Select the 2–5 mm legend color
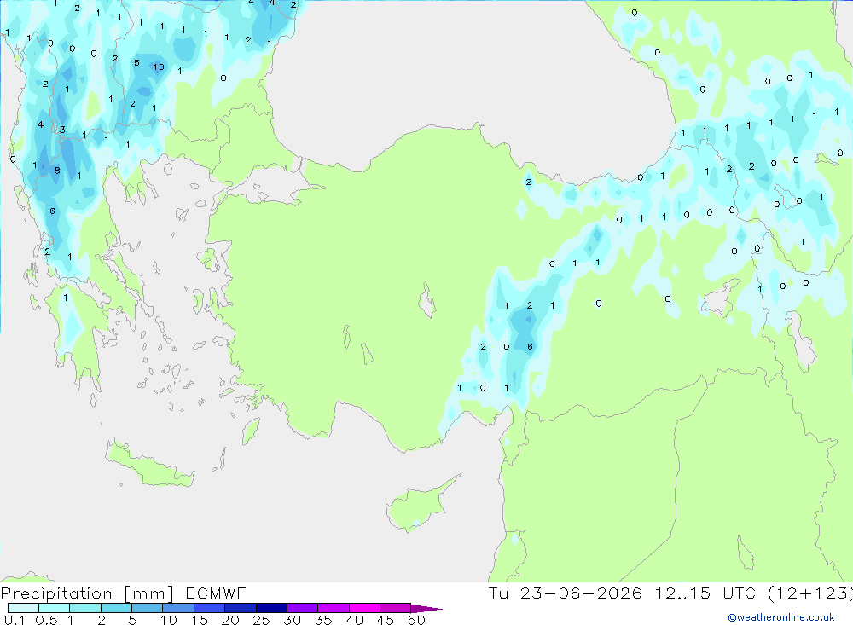This screenshot has width=853, height=625. click(x=116, y=608)
